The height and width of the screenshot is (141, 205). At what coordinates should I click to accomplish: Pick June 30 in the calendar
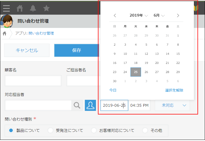coord(115,81)
